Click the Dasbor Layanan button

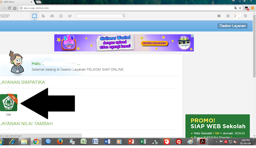coord(232,26)
